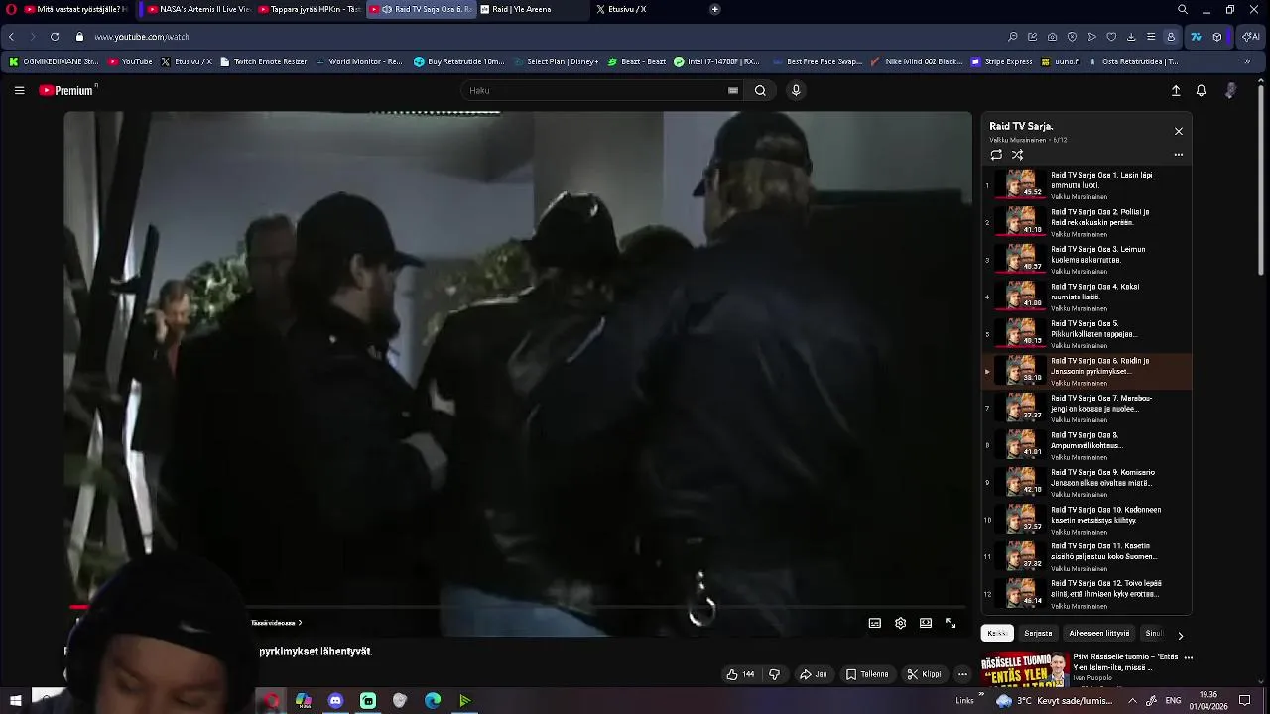Open options for Päivi Räsäselle tuomio video
1270x714 pixels.
tap(1188, 657)
